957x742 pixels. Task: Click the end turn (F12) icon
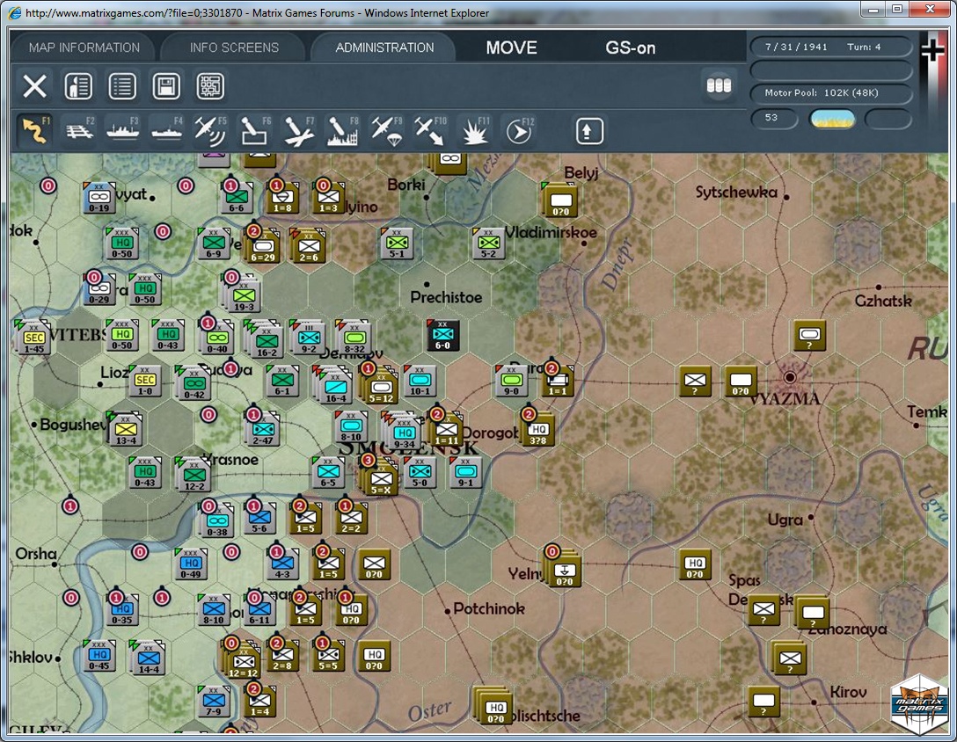(x=519, y=131)
